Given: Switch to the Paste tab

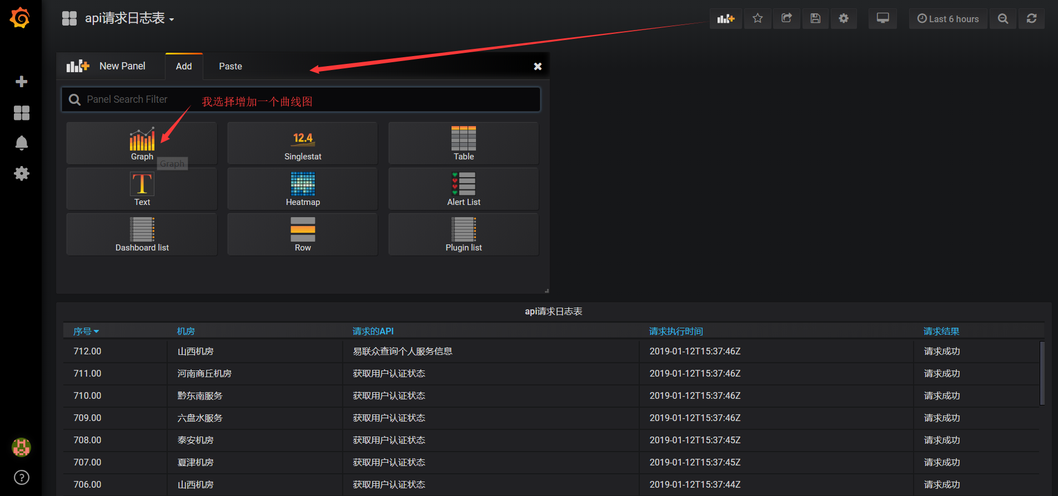Looking at the screenshot, I should coord(230,66).
